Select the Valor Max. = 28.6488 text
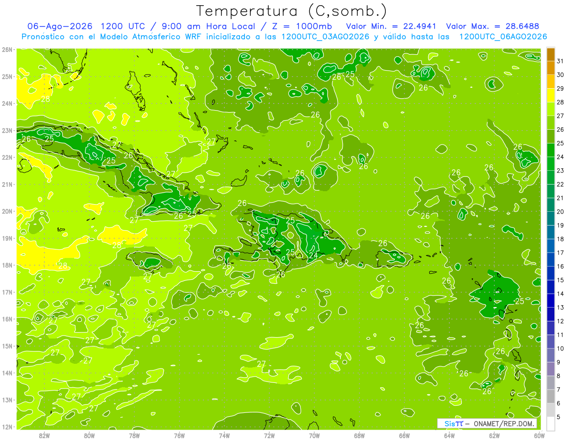573x442 pixels. [x=492, y=26]
